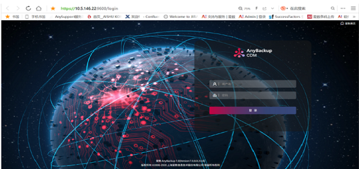Viewport: 359px width, 169px height.
Task: Open the hamburger main menu
Action: point(353,9)
